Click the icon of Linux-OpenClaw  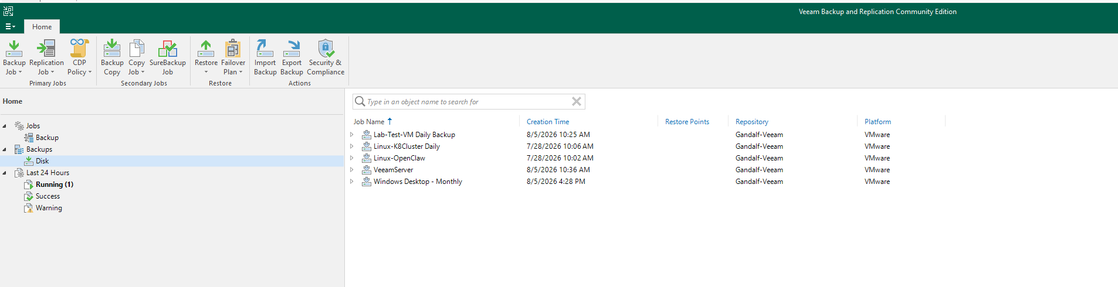[x=366, y=158]
